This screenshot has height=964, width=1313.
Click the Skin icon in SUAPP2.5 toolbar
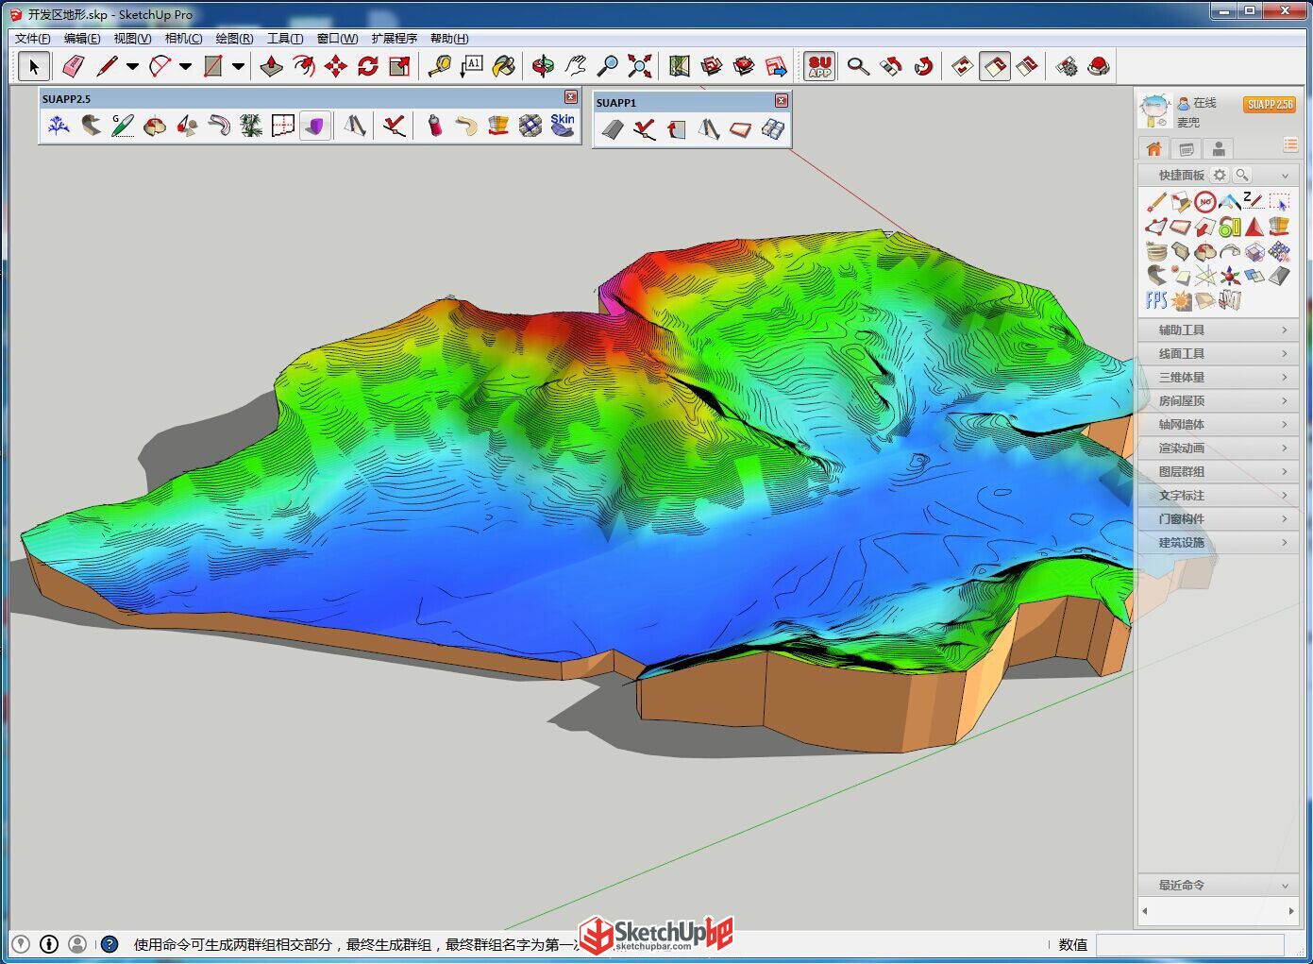coord(563,125)
